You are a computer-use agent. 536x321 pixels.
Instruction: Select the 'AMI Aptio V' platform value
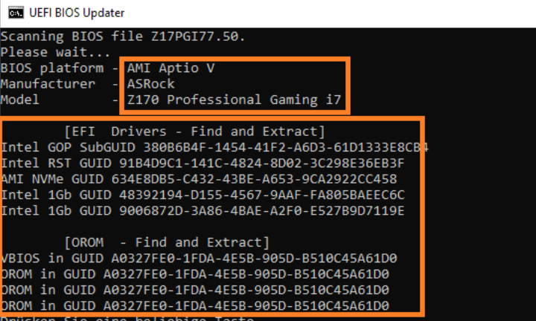(170, 68)
